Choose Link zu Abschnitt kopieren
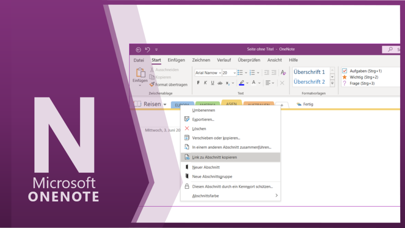The height and width of the screenshot is (228, 405). click(x=231, y=157)
